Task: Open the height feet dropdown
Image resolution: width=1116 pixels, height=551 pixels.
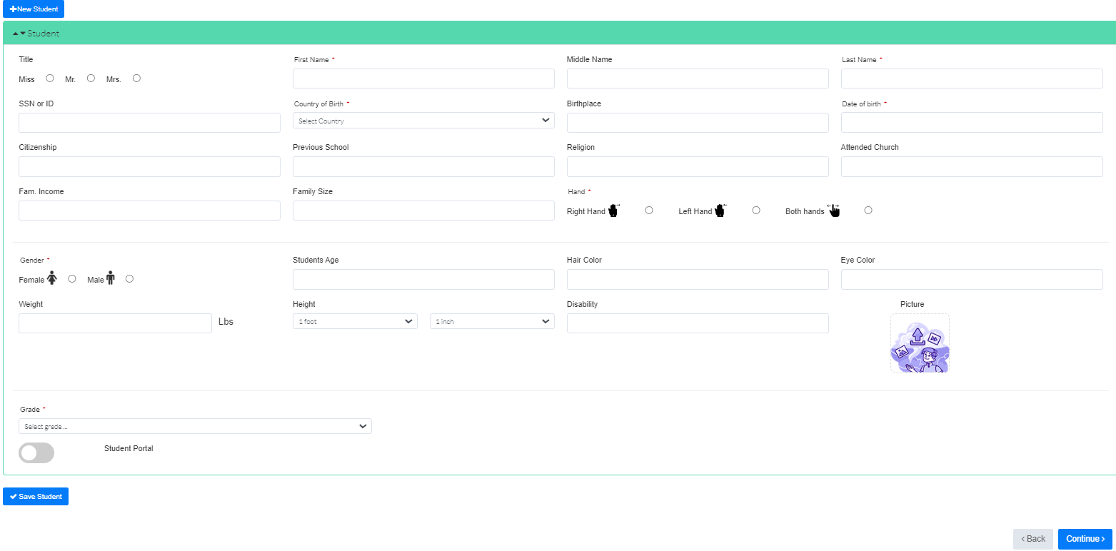Action: [x=355, y=321]
